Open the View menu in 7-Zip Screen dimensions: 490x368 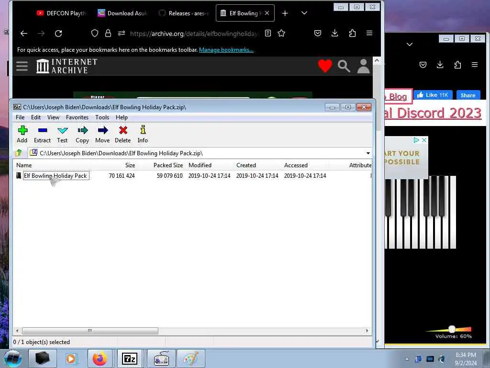(53, 117)
